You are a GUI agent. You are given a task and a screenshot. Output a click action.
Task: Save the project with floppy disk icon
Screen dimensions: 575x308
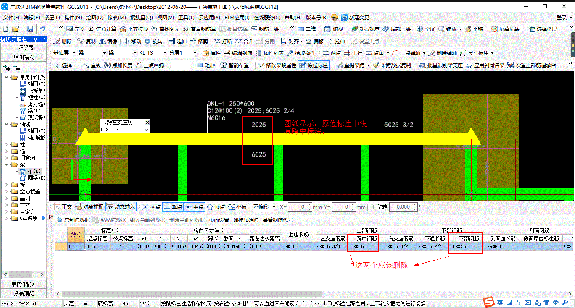[30, 29]
